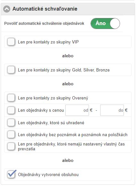Enable the VIP group contacts checkbox
This screenshot has width=136, height=187.
[11, 42]
